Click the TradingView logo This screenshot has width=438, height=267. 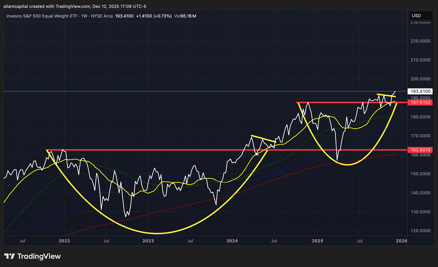pos(32,256)
